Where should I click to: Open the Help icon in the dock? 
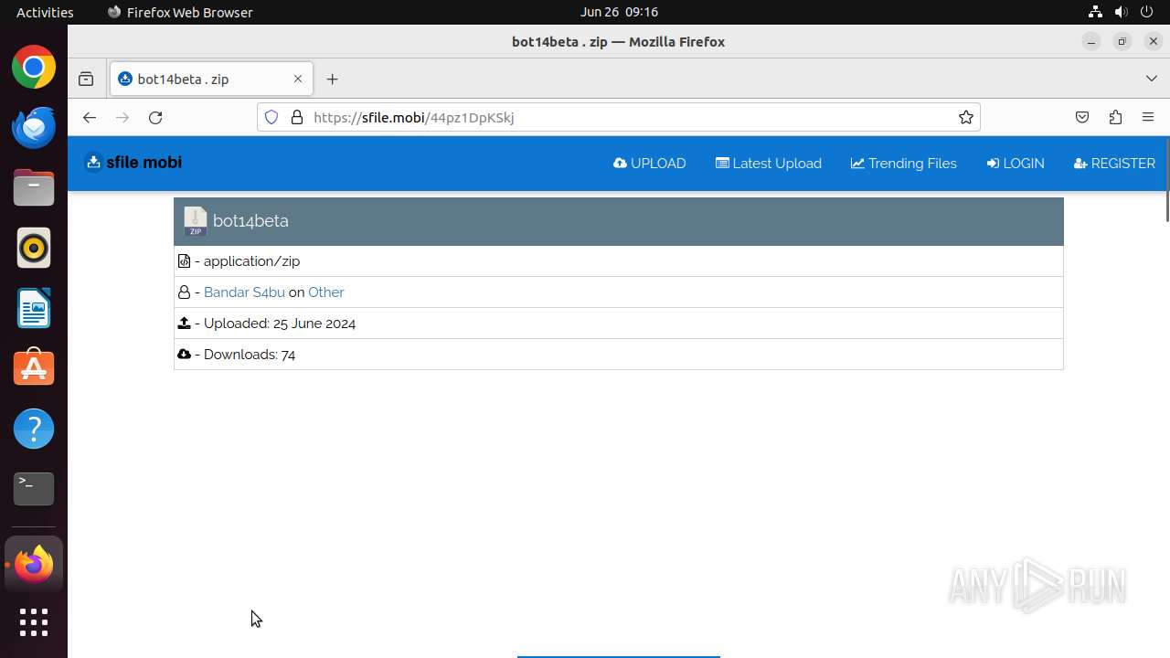34,429
